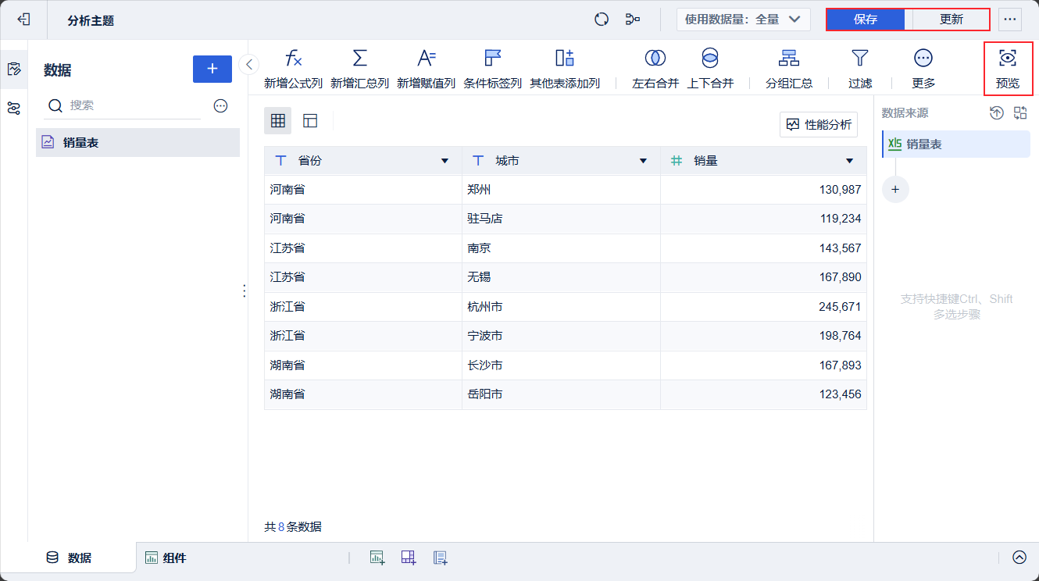Viewport: 1039px width, 581px height.
Task: Open the data list more options icon
Action: tap(221, 105)
